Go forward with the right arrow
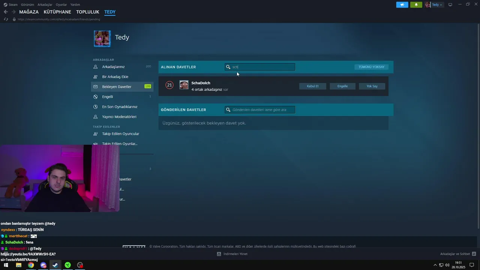This screenshot has width=480, height=270. click(13, 12)
